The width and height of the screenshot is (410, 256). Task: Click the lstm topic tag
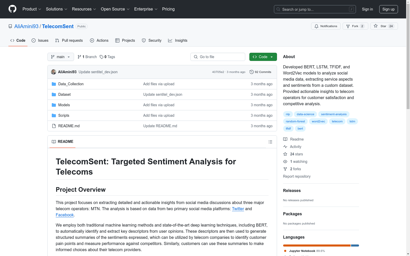click(x=352, y=121)
